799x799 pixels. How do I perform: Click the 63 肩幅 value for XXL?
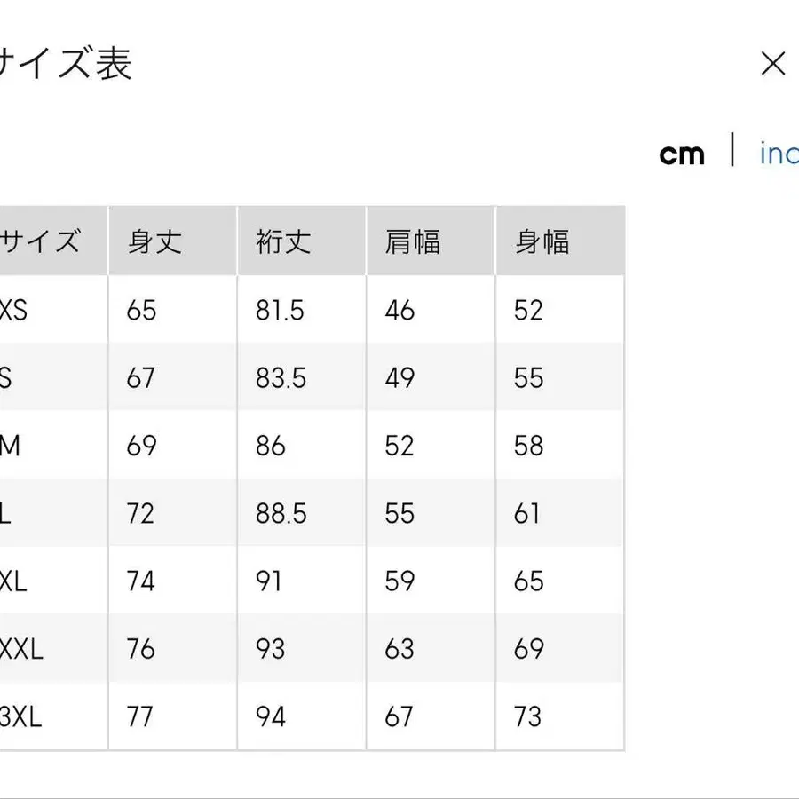click(x=399, y=648)
